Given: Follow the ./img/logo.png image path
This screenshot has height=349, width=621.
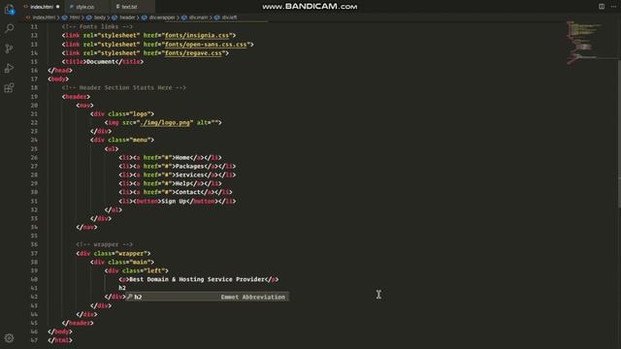Looking at the screenshot, I should (x=165, y=123).
